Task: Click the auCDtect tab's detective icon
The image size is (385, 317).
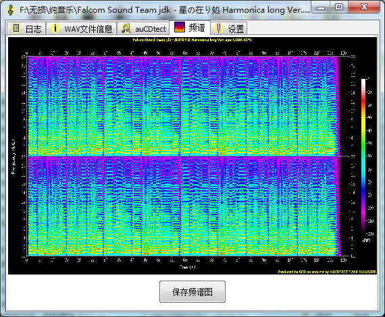Action: (x=126, y=28)
